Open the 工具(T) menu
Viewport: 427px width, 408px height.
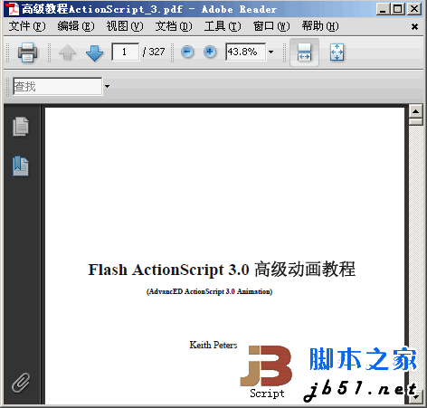[223, 26]
